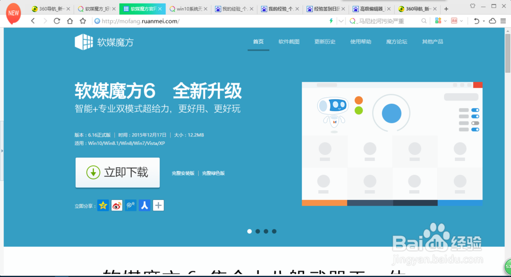Open 魔方论坛 navigation item

coord(397,41)
